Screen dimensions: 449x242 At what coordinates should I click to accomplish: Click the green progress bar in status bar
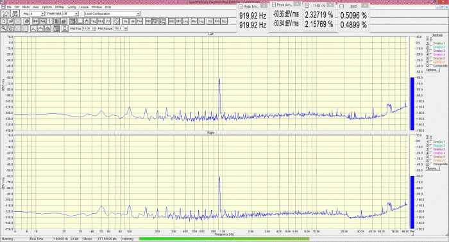[x=224, y=239]
